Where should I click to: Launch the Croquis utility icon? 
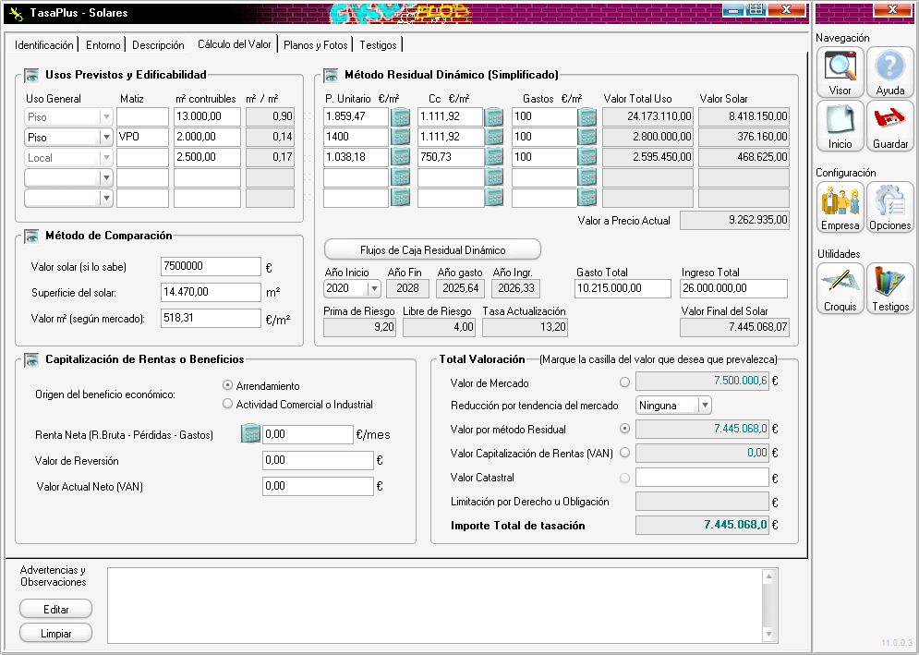click(x=840, y=288)
